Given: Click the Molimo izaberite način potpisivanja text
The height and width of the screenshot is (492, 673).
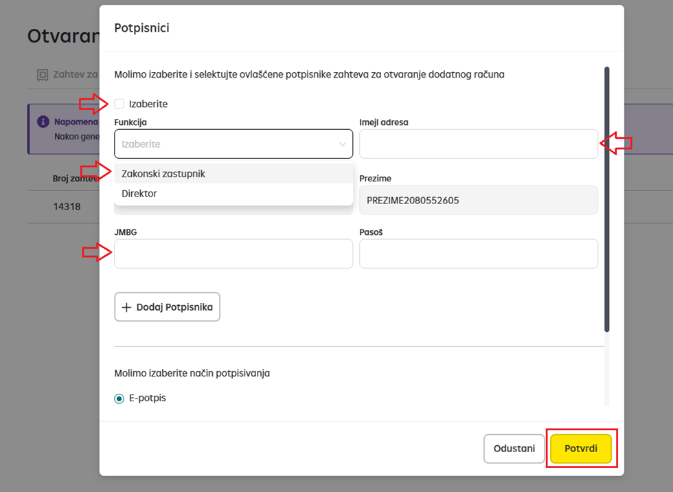Looking at the screenshot, I should pos(192,373).
